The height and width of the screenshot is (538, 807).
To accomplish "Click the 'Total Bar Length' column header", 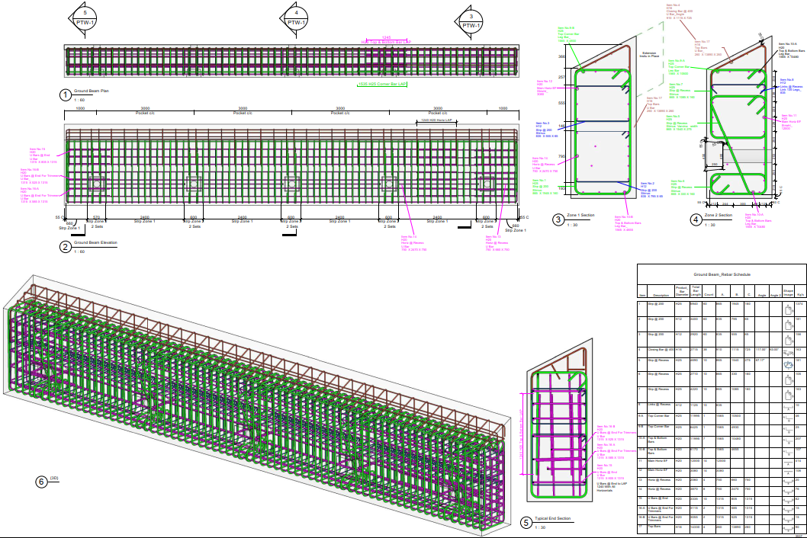I will point(696,290).
